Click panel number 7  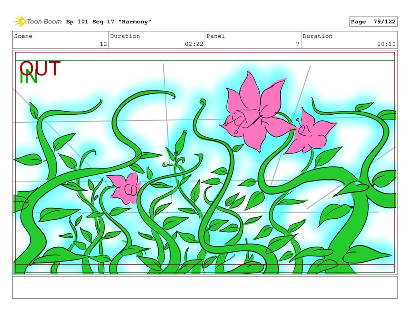(297, 44)
